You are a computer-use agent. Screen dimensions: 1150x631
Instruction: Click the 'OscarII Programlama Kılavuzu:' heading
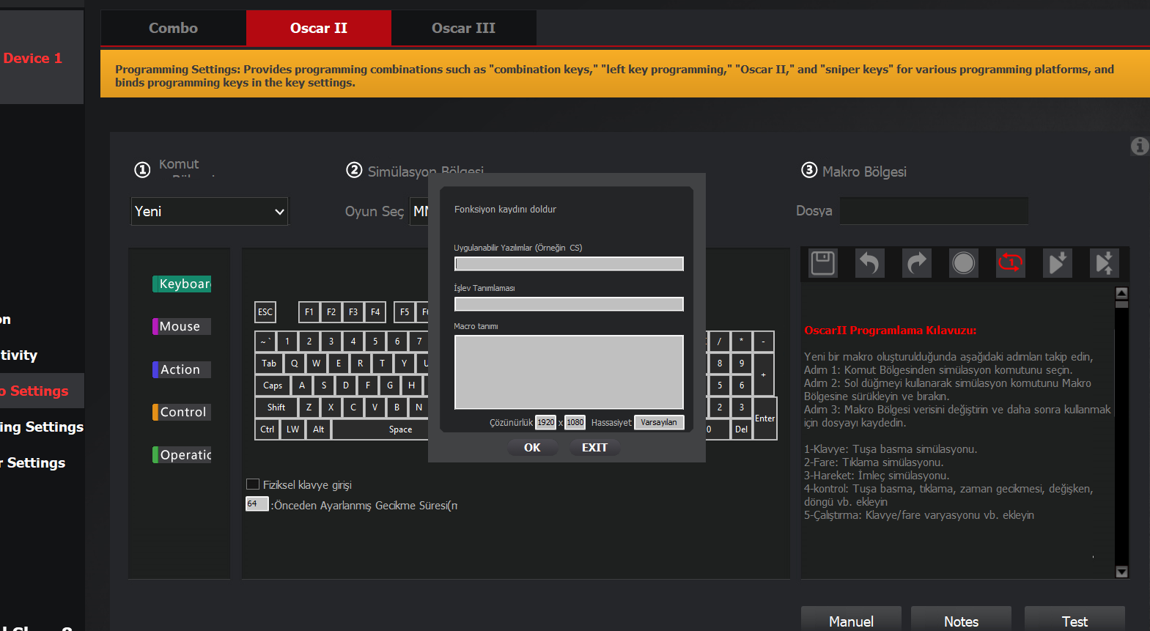coord(891,331)
